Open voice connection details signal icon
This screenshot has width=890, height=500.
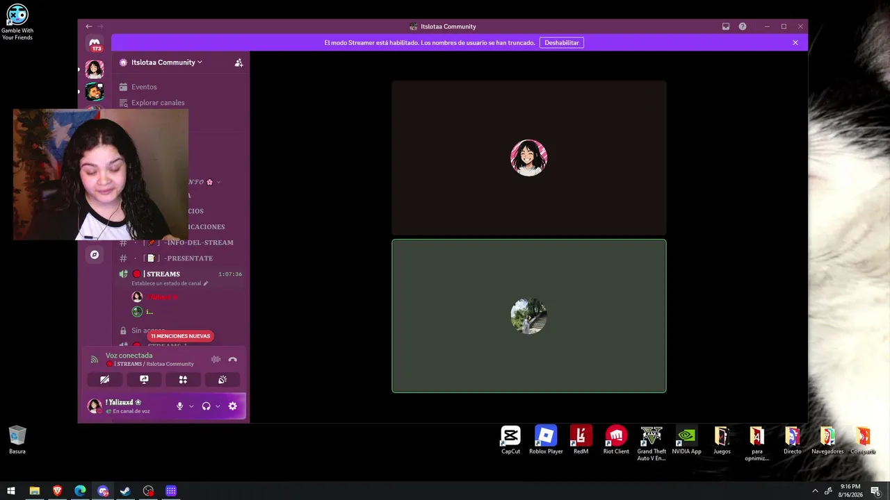click(95, 359)
